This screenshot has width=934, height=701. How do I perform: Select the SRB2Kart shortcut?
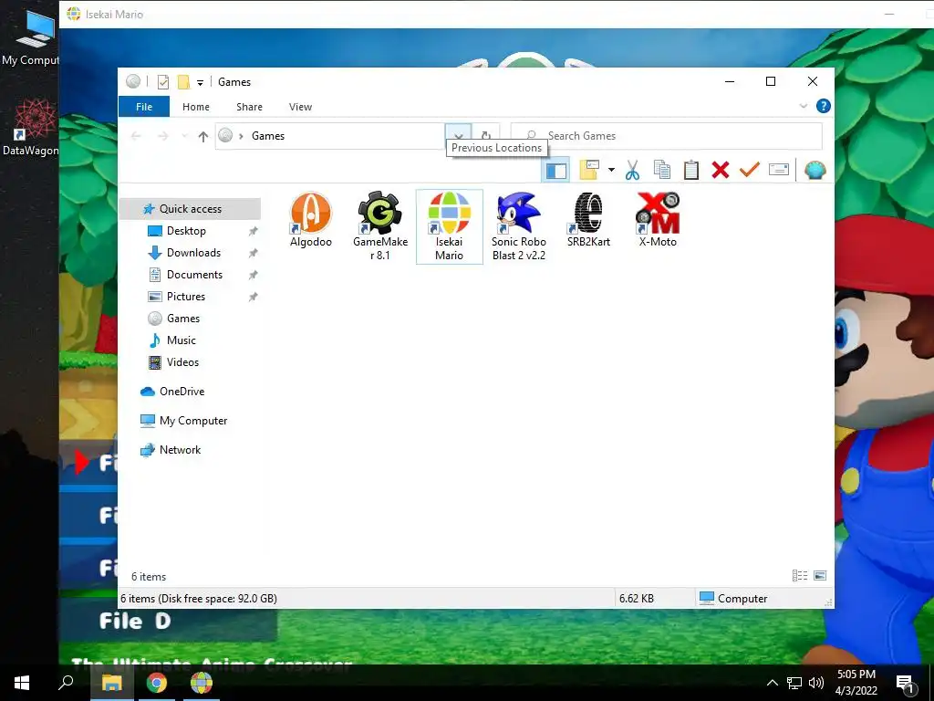[x=588, y=220]
